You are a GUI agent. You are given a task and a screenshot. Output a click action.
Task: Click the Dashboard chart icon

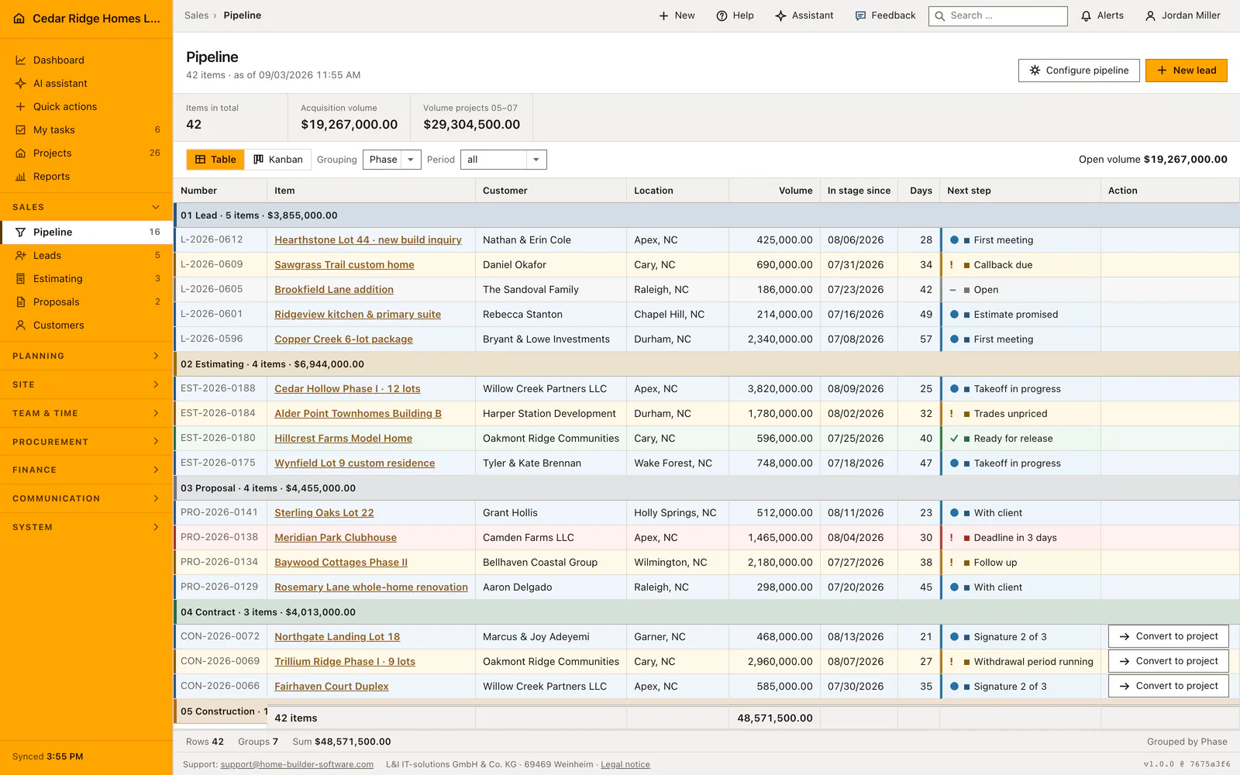click(x=21, y=60)
